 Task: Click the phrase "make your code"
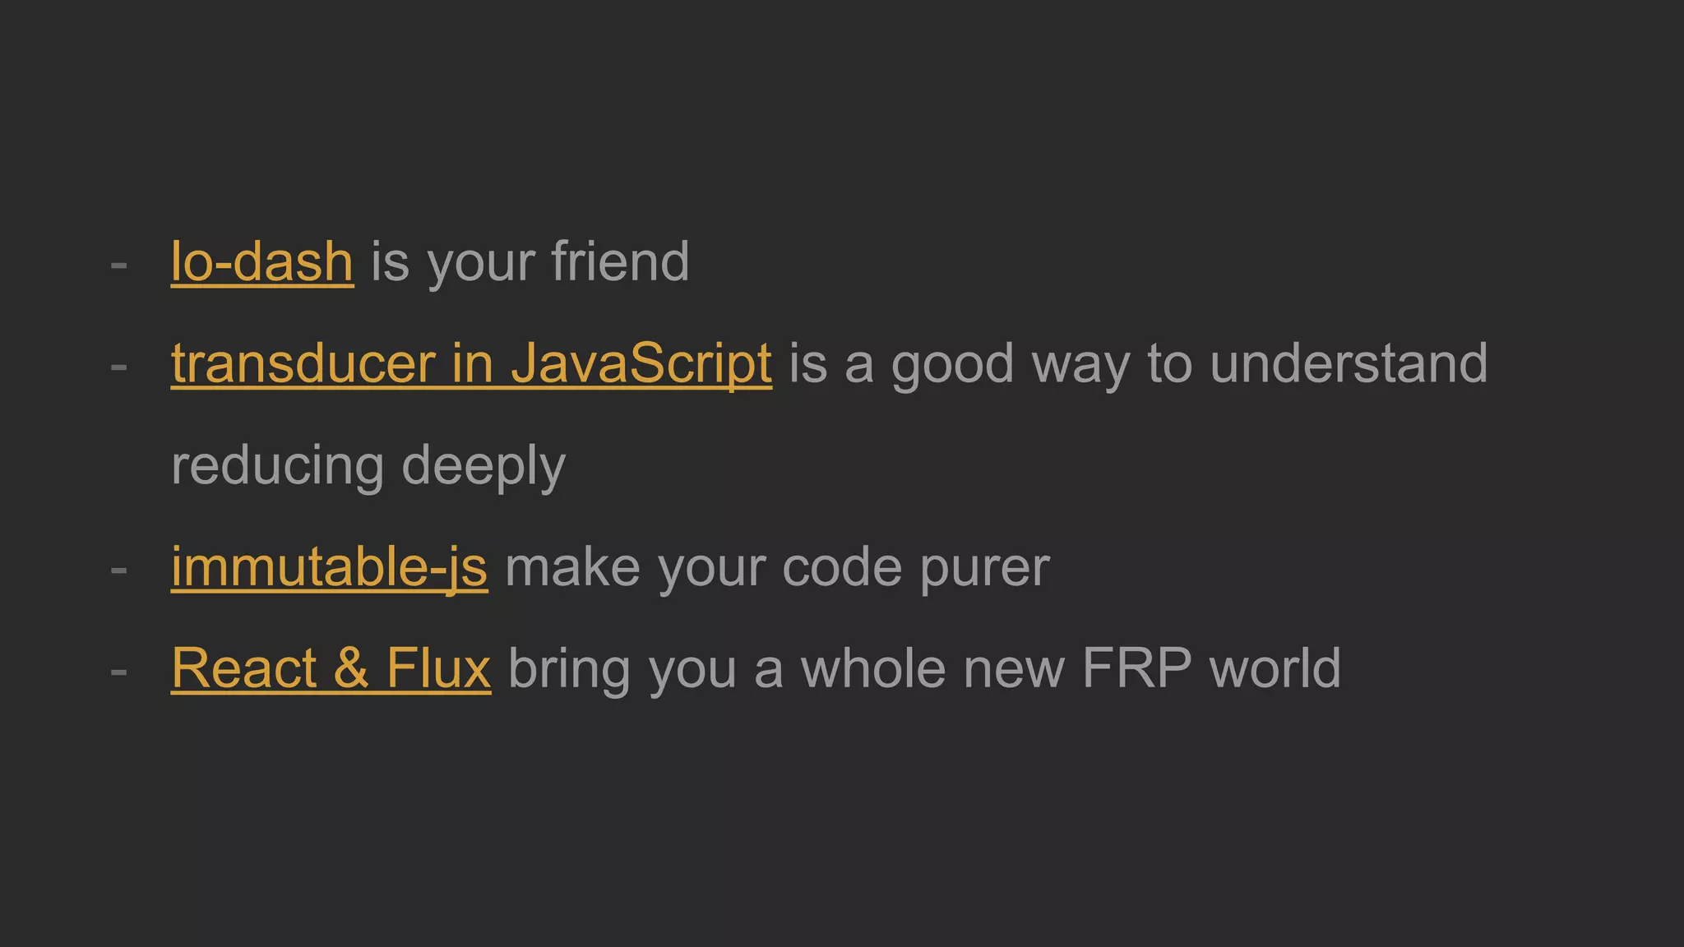[704, 567]
